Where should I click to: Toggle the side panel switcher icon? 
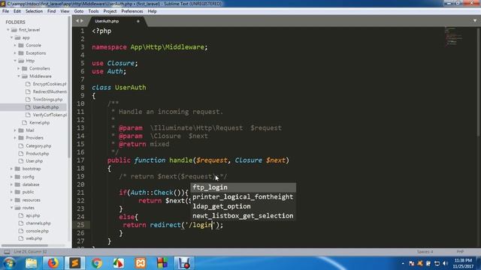coord(7,252)
